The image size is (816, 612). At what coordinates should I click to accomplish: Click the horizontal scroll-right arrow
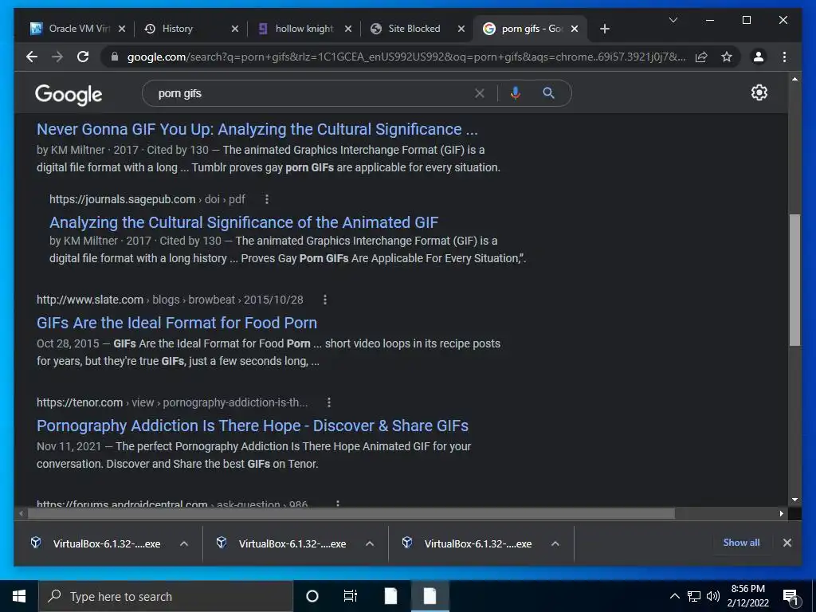[782, 514]
